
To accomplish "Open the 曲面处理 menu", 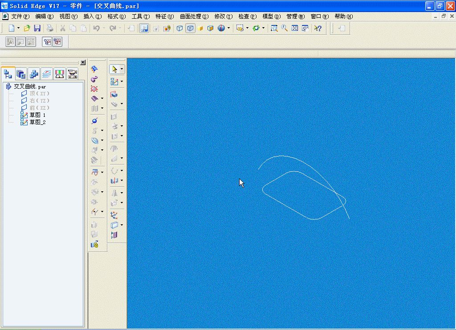I will tap(194, 16).
